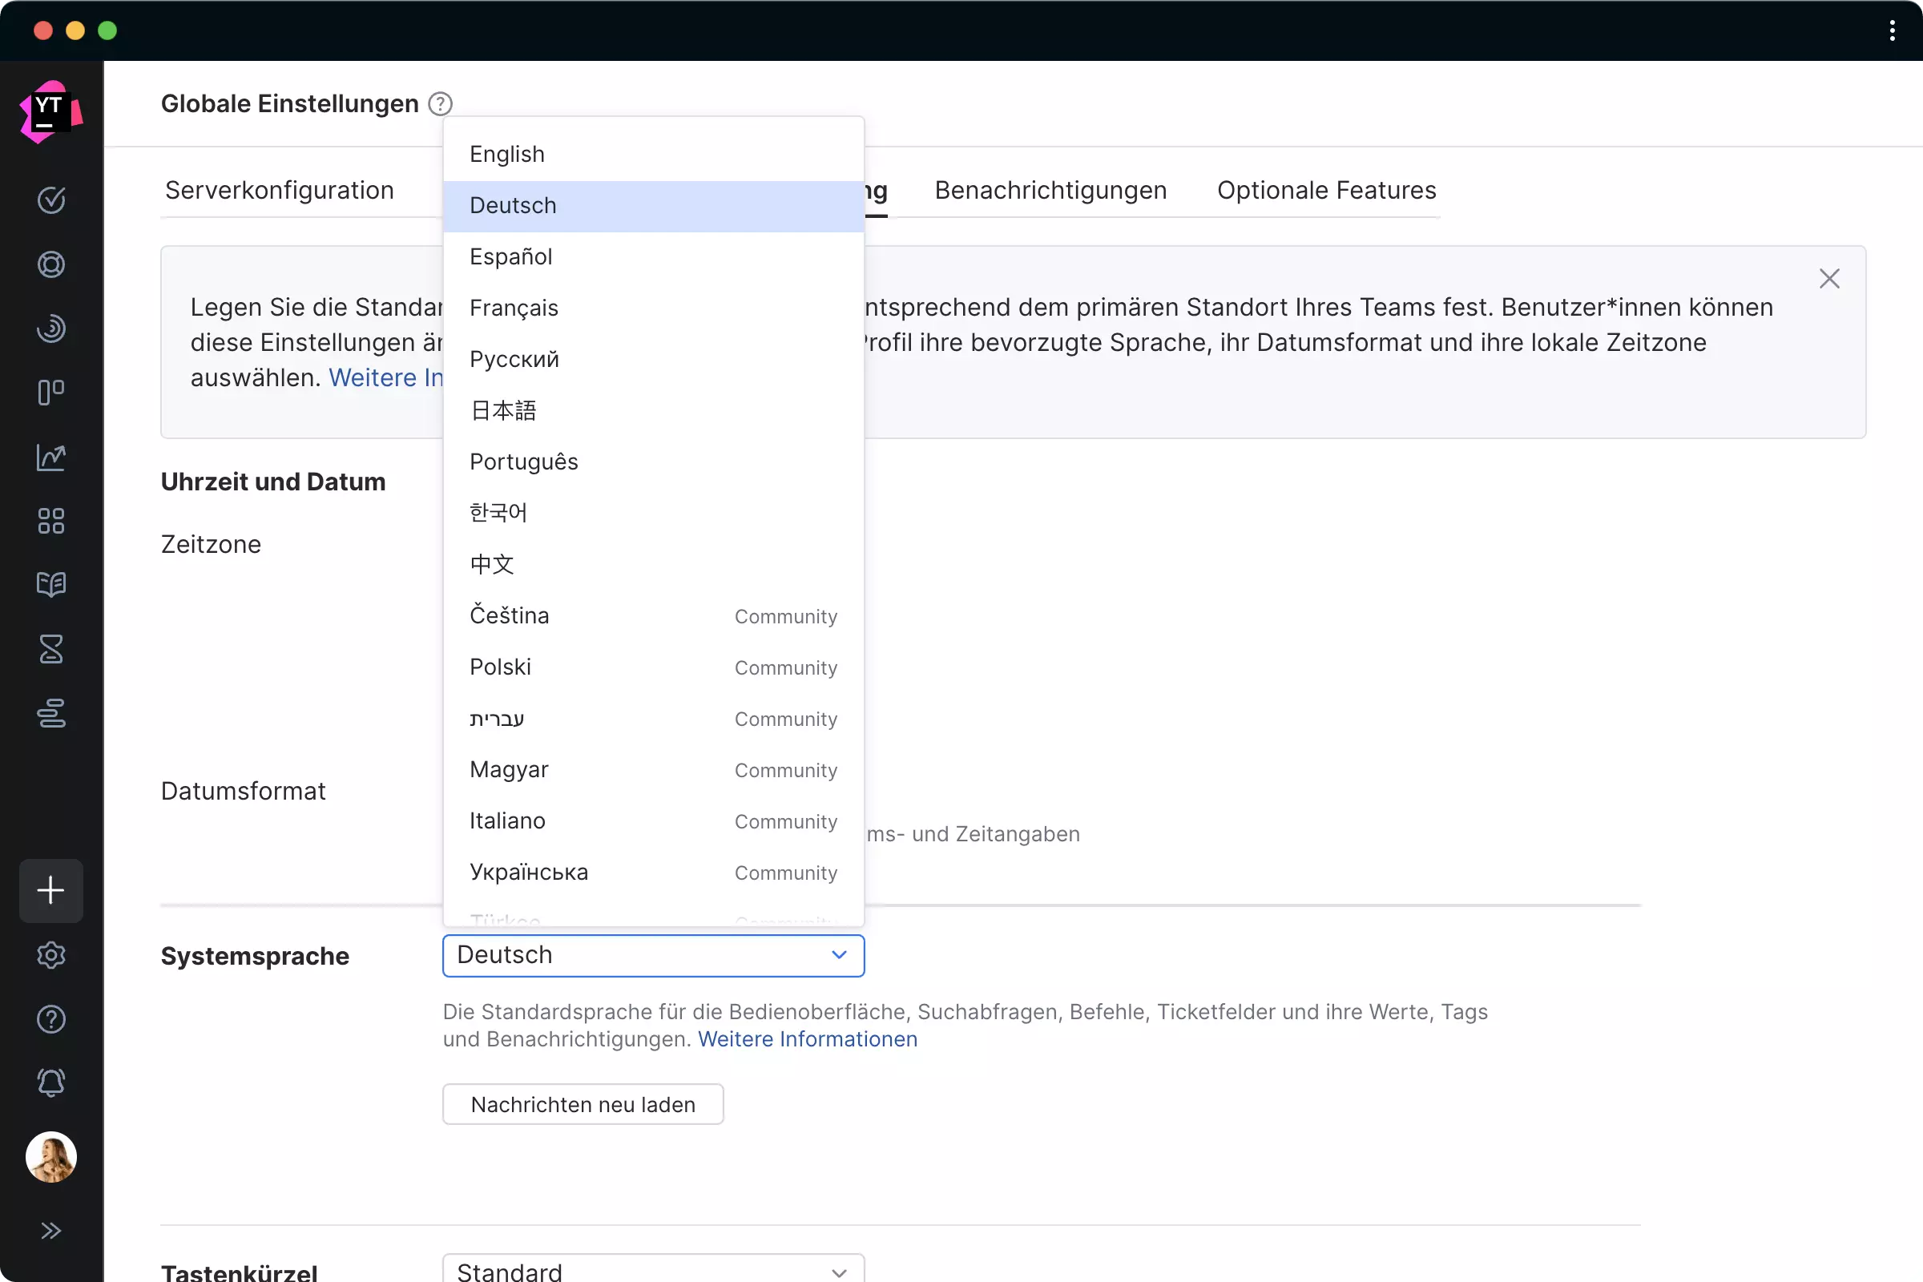
Task: Open the notifications bell icon
Action: [50, 1082]
